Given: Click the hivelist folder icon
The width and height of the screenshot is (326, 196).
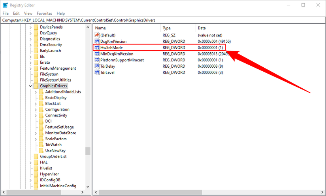Looking at the screenshot, I should (x=36, y=168).
